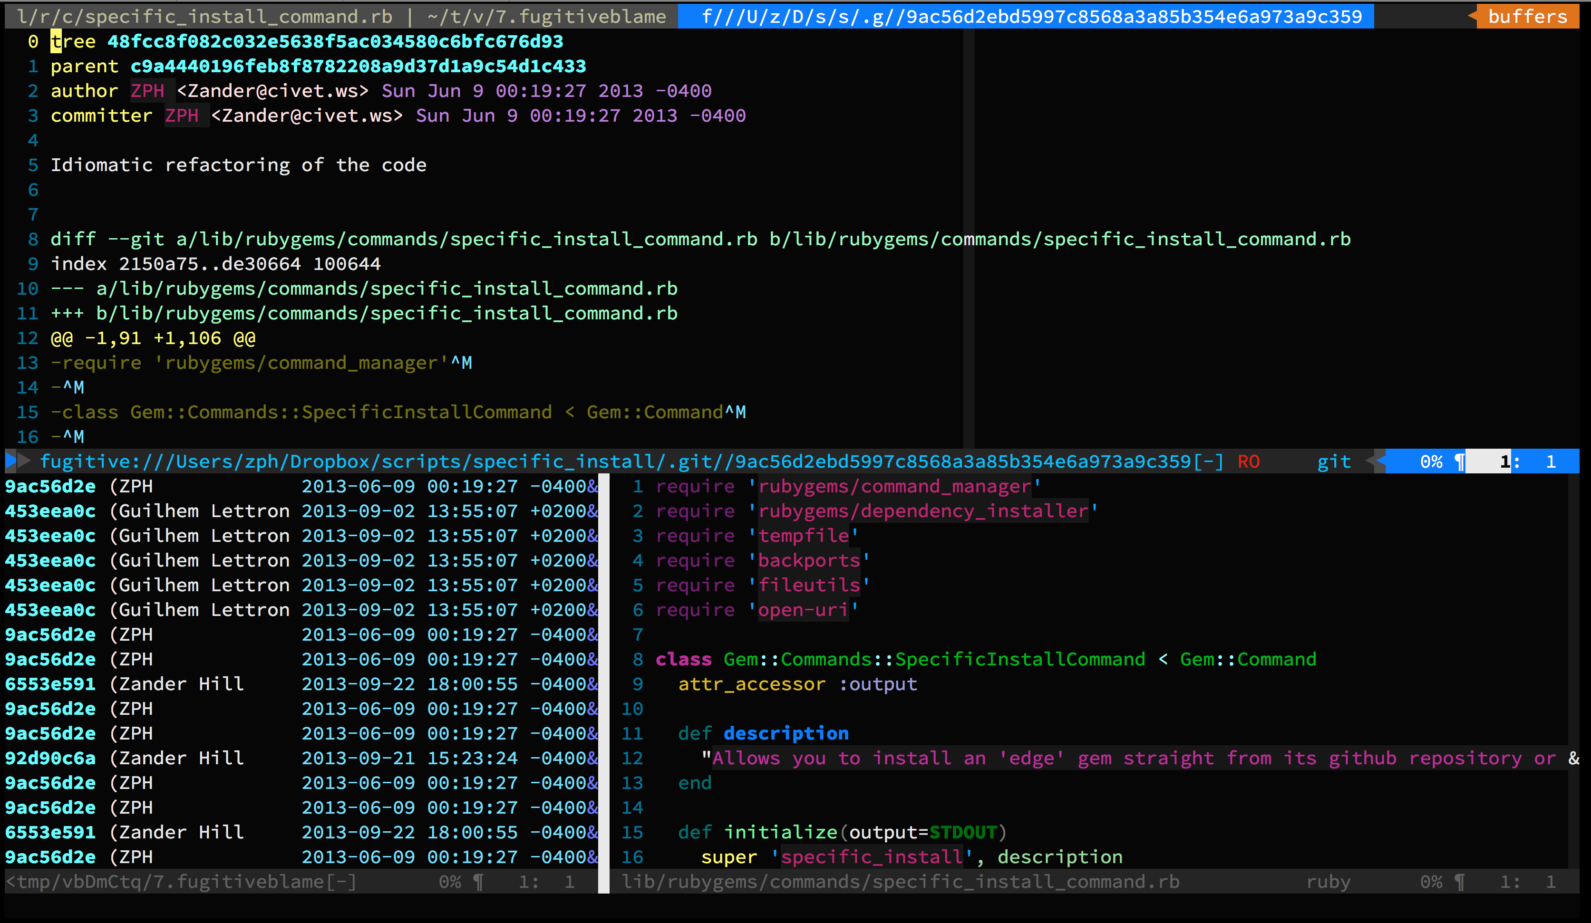Select the commit message 'Idiomatic refactoring of the code'
The image size is (1591, 923).
tap(239, 165)
